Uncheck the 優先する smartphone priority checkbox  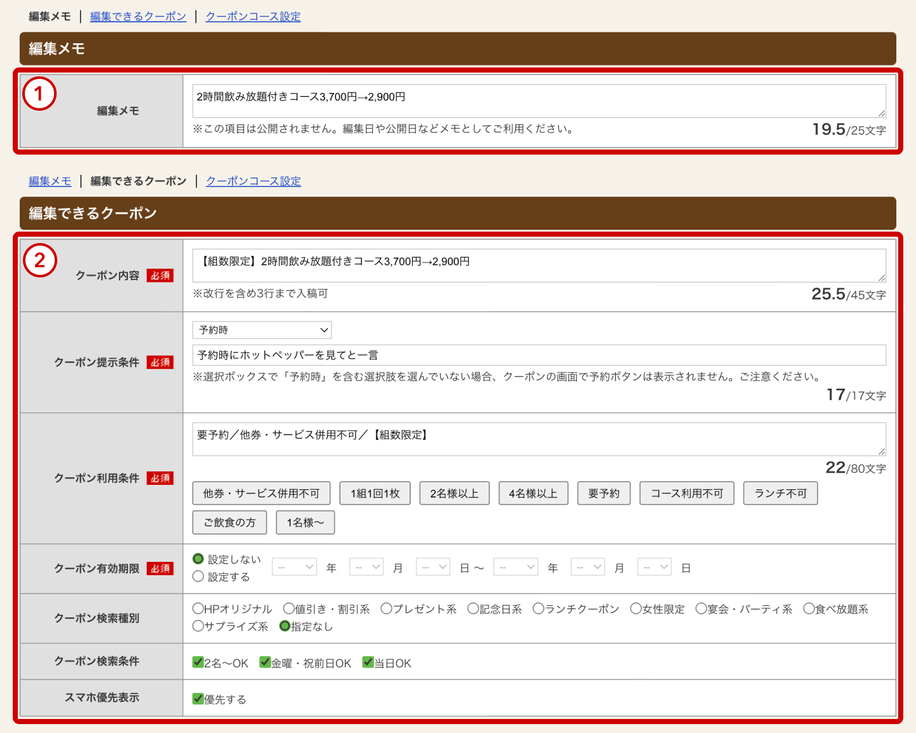198,699
